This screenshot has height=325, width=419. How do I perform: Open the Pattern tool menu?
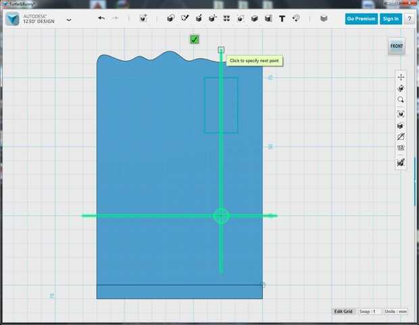[x=226, y=18]
